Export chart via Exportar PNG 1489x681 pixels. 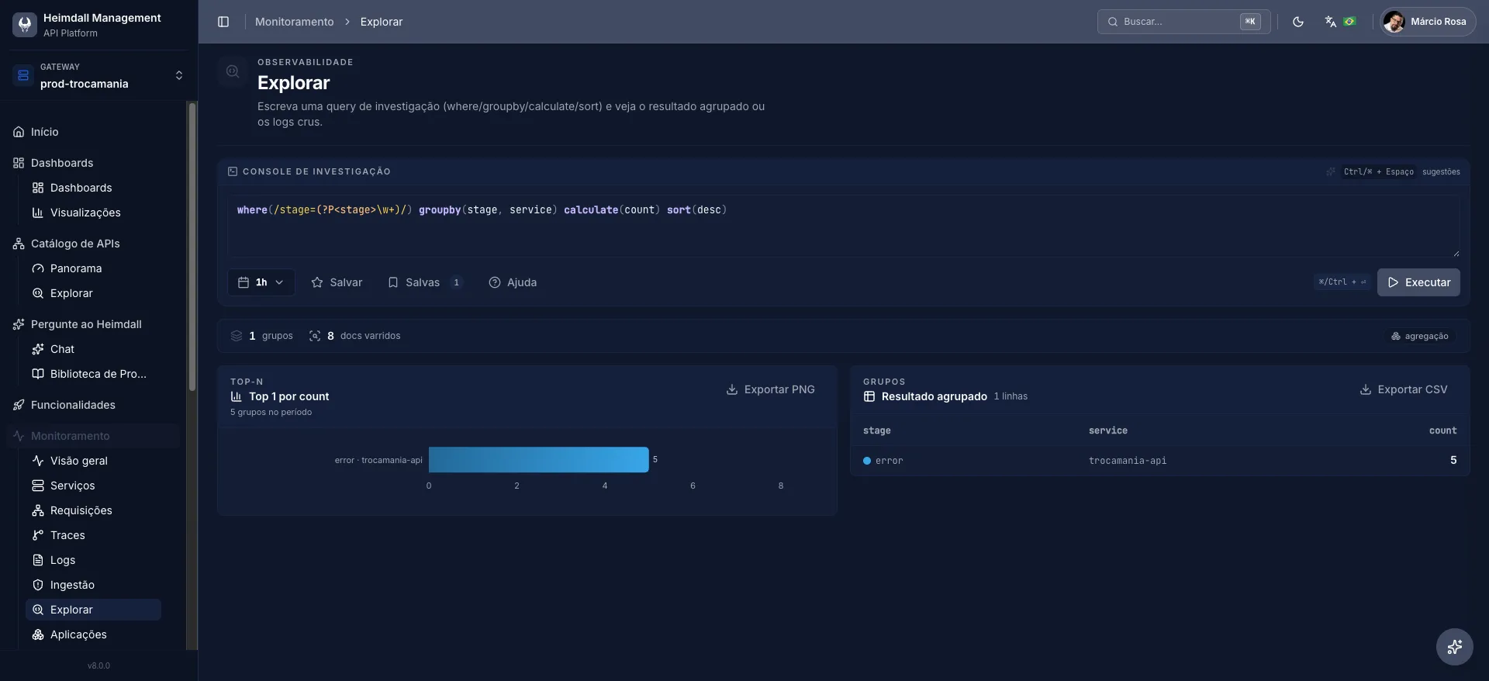[770, 389]
